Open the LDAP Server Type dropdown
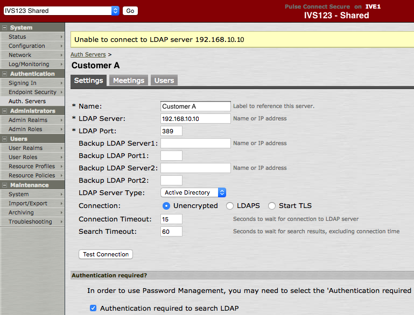This screenshot has height=315, width=414. click(193, 192)
